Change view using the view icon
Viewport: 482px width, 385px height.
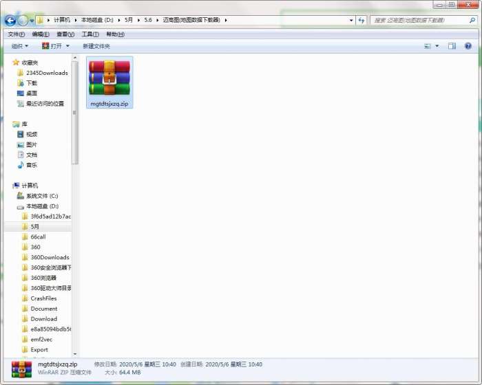[x=428, y=46]
